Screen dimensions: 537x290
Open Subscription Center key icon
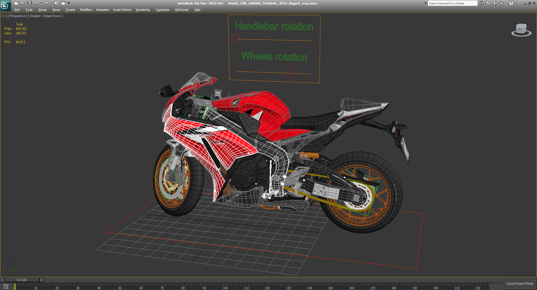click(x=488, y=3)
